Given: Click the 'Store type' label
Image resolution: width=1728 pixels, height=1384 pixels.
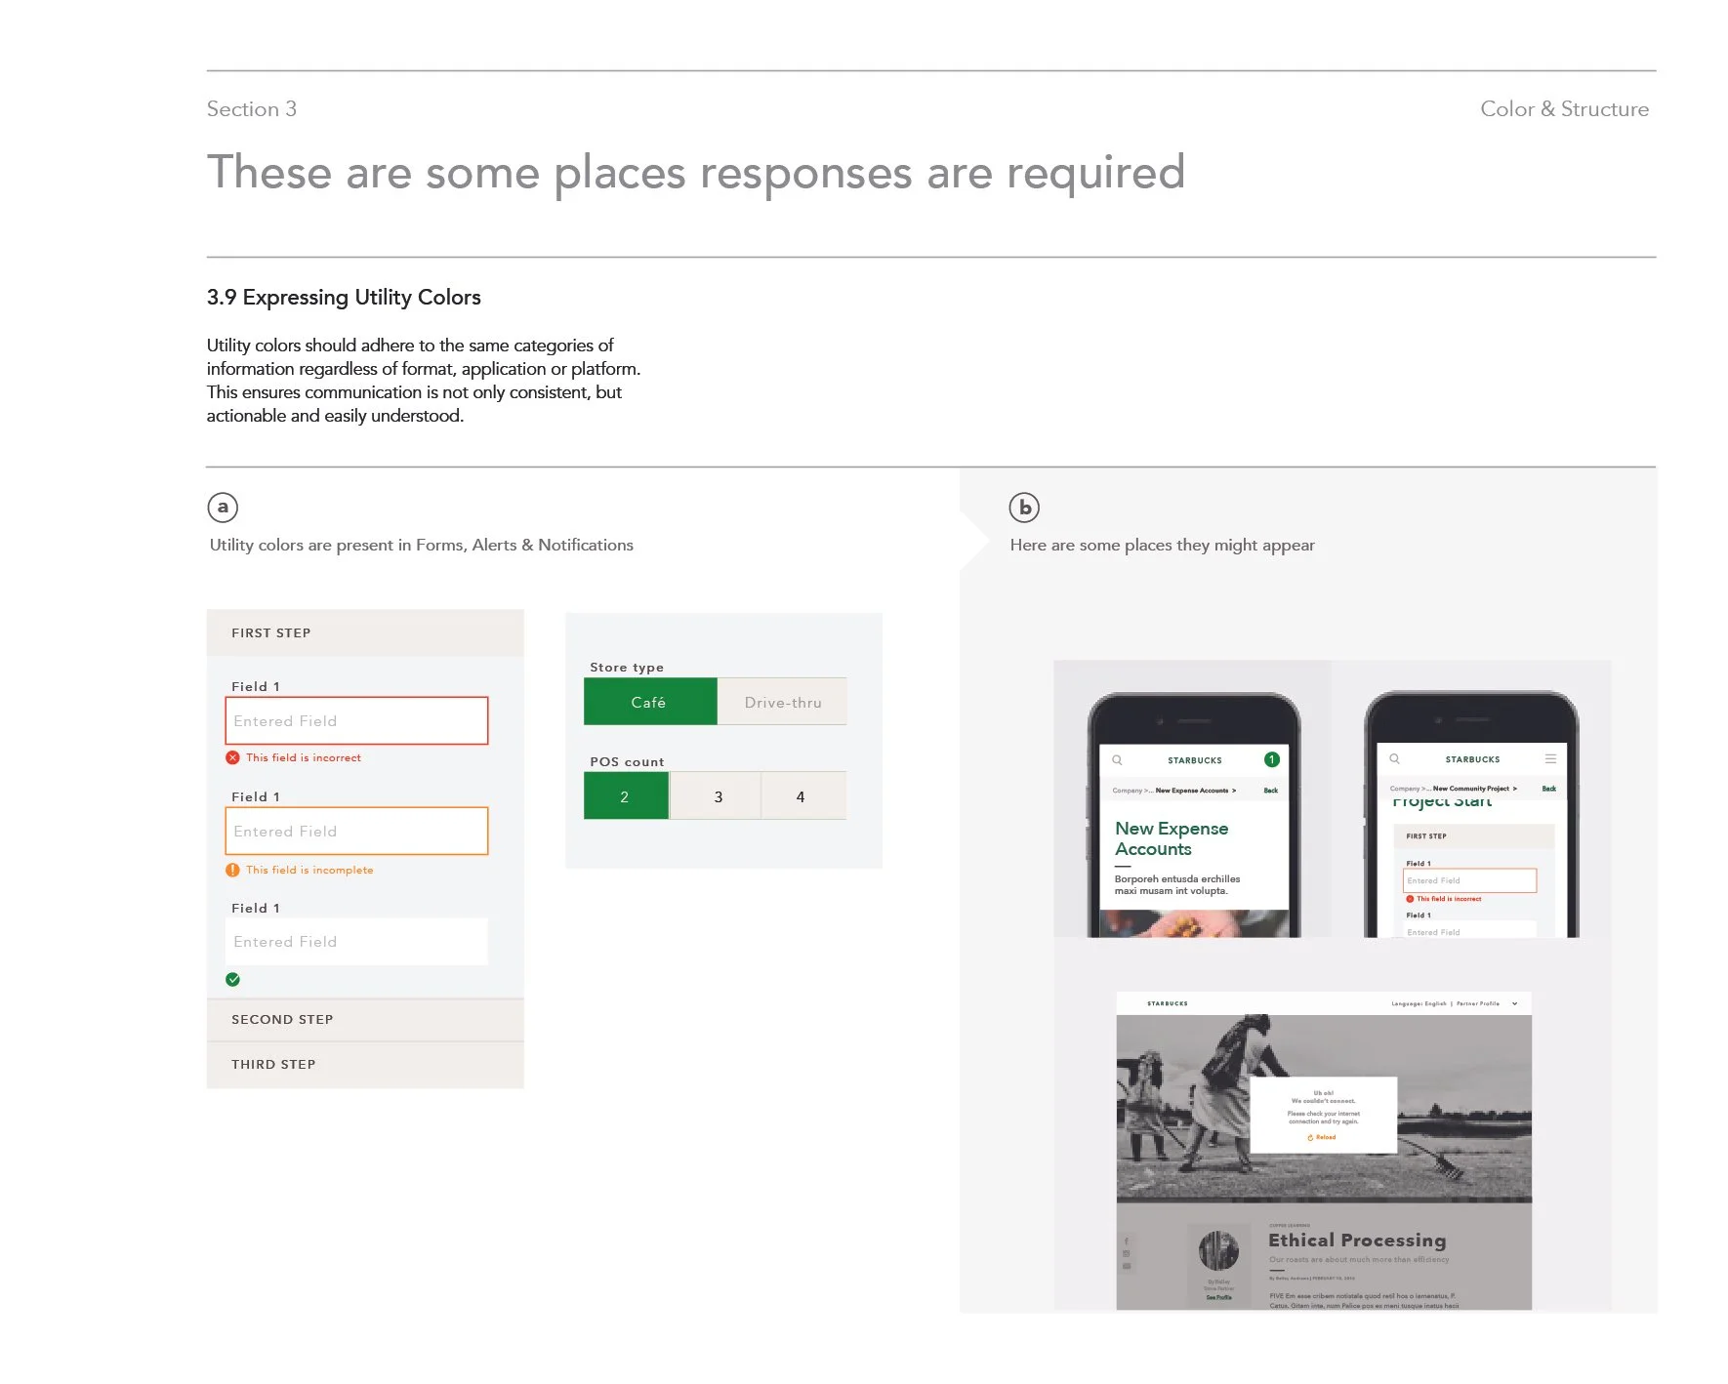Looking at the screenshot, I should [x=627, y=668].
